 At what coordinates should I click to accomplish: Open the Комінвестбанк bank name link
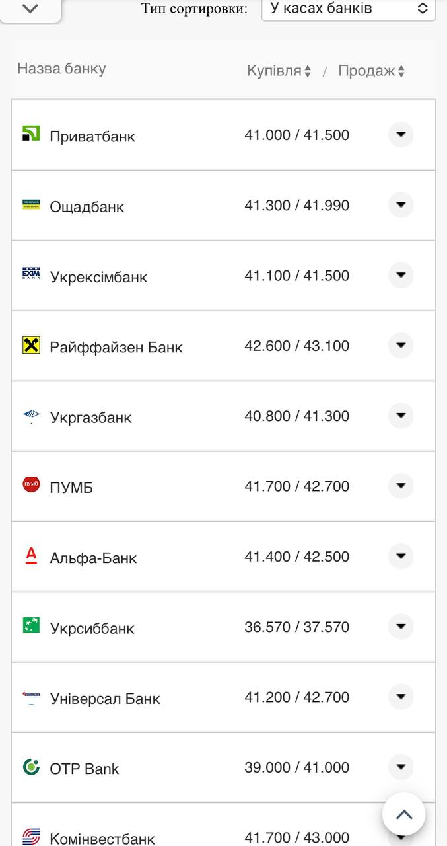pyautogui.click(x=102, y=839)
